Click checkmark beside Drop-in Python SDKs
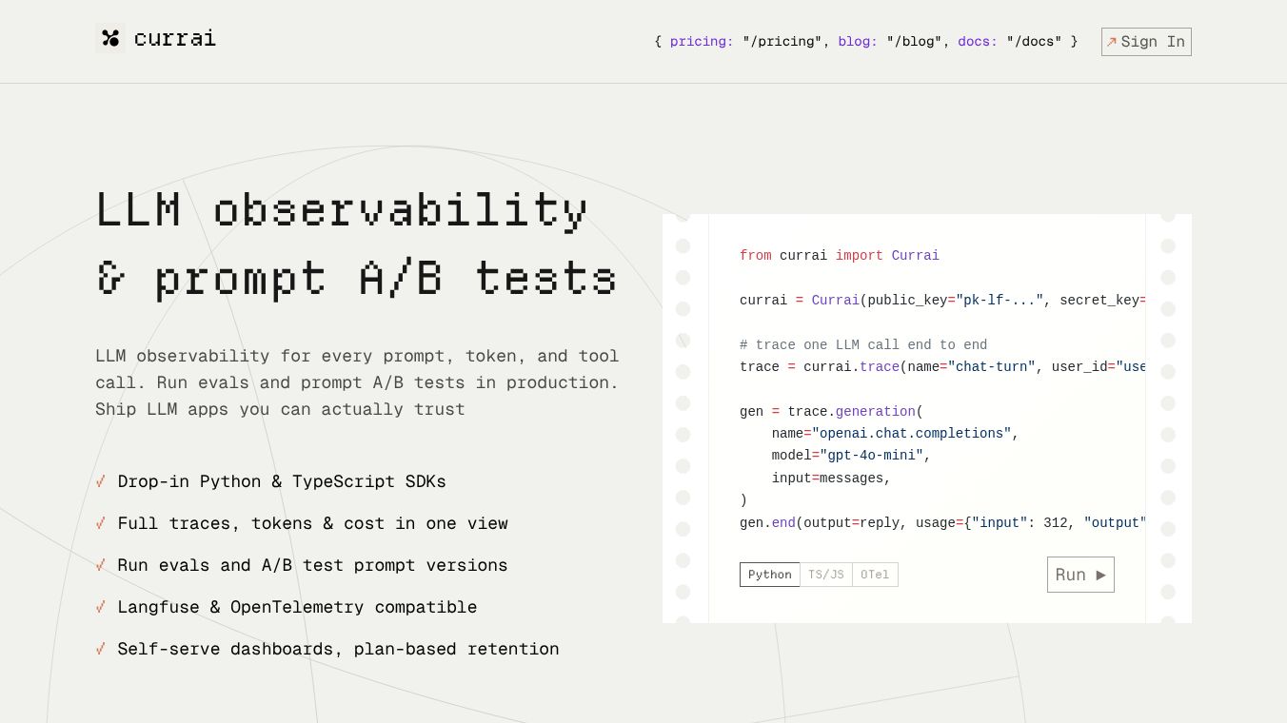 (x=101, y=481)
